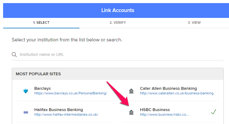The height and width of the screenshot is (124, 229).
Task: Click the Link Accounts title banner
Action: tap(118, 10)
